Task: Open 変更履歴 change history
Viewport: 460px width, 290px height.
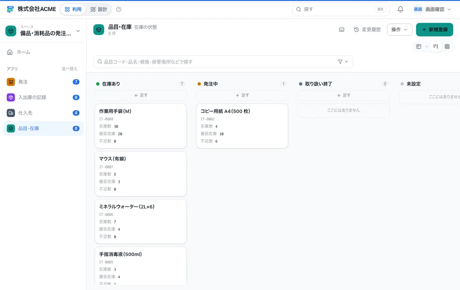Action: (x=367, y=30)
